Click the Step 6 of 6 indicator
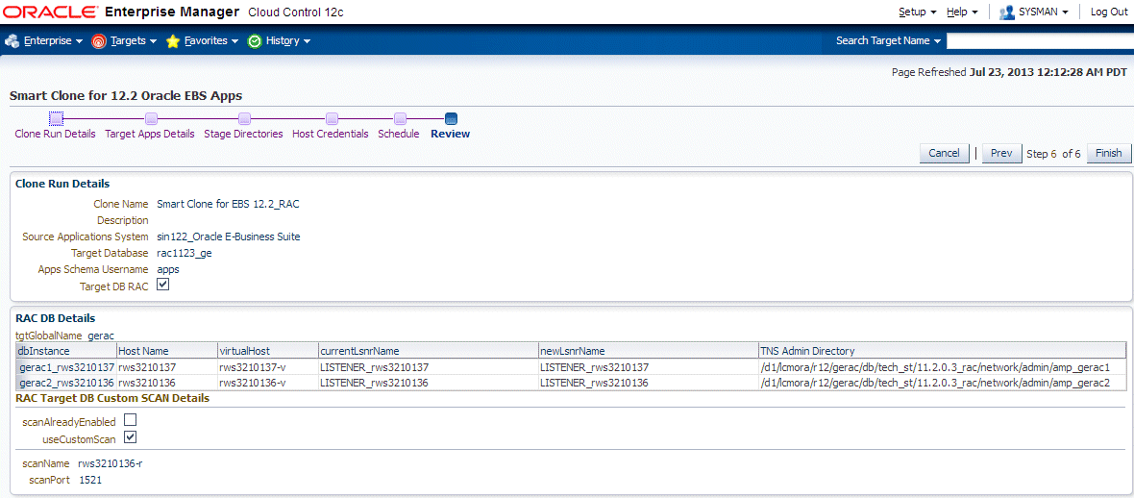The height and width of the screenshot is (498, 1134). click(x=1053, y=154)
